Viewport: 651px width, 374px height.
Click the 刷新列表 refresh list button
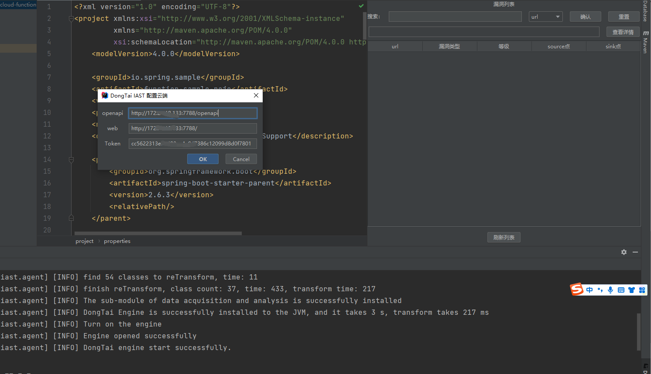tap(504, 237)
